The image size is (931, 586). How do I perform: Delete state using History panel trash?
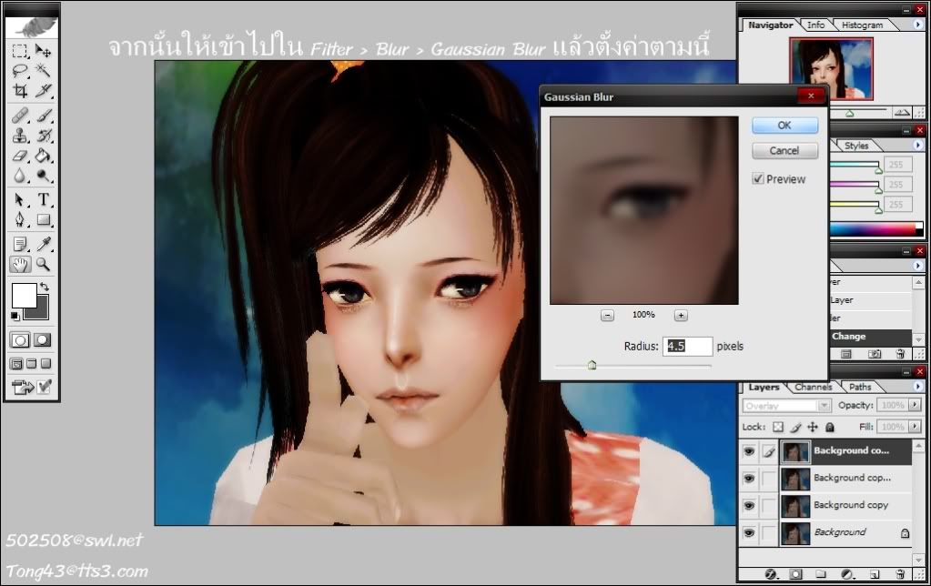pyautogui.click(x=901, y=355)
